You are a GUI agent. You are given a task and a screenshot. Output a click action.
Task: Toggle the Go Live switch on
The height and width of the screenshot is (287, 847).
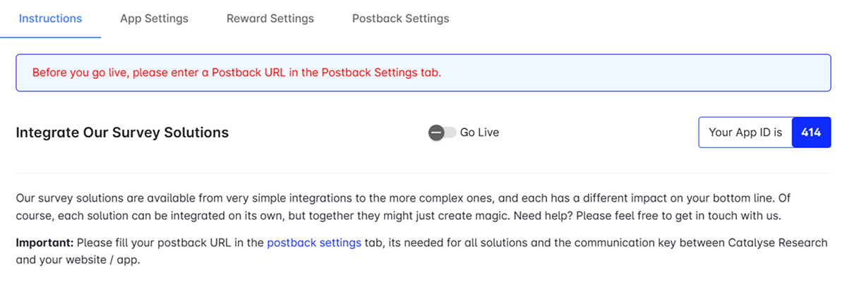pos(443,133)
